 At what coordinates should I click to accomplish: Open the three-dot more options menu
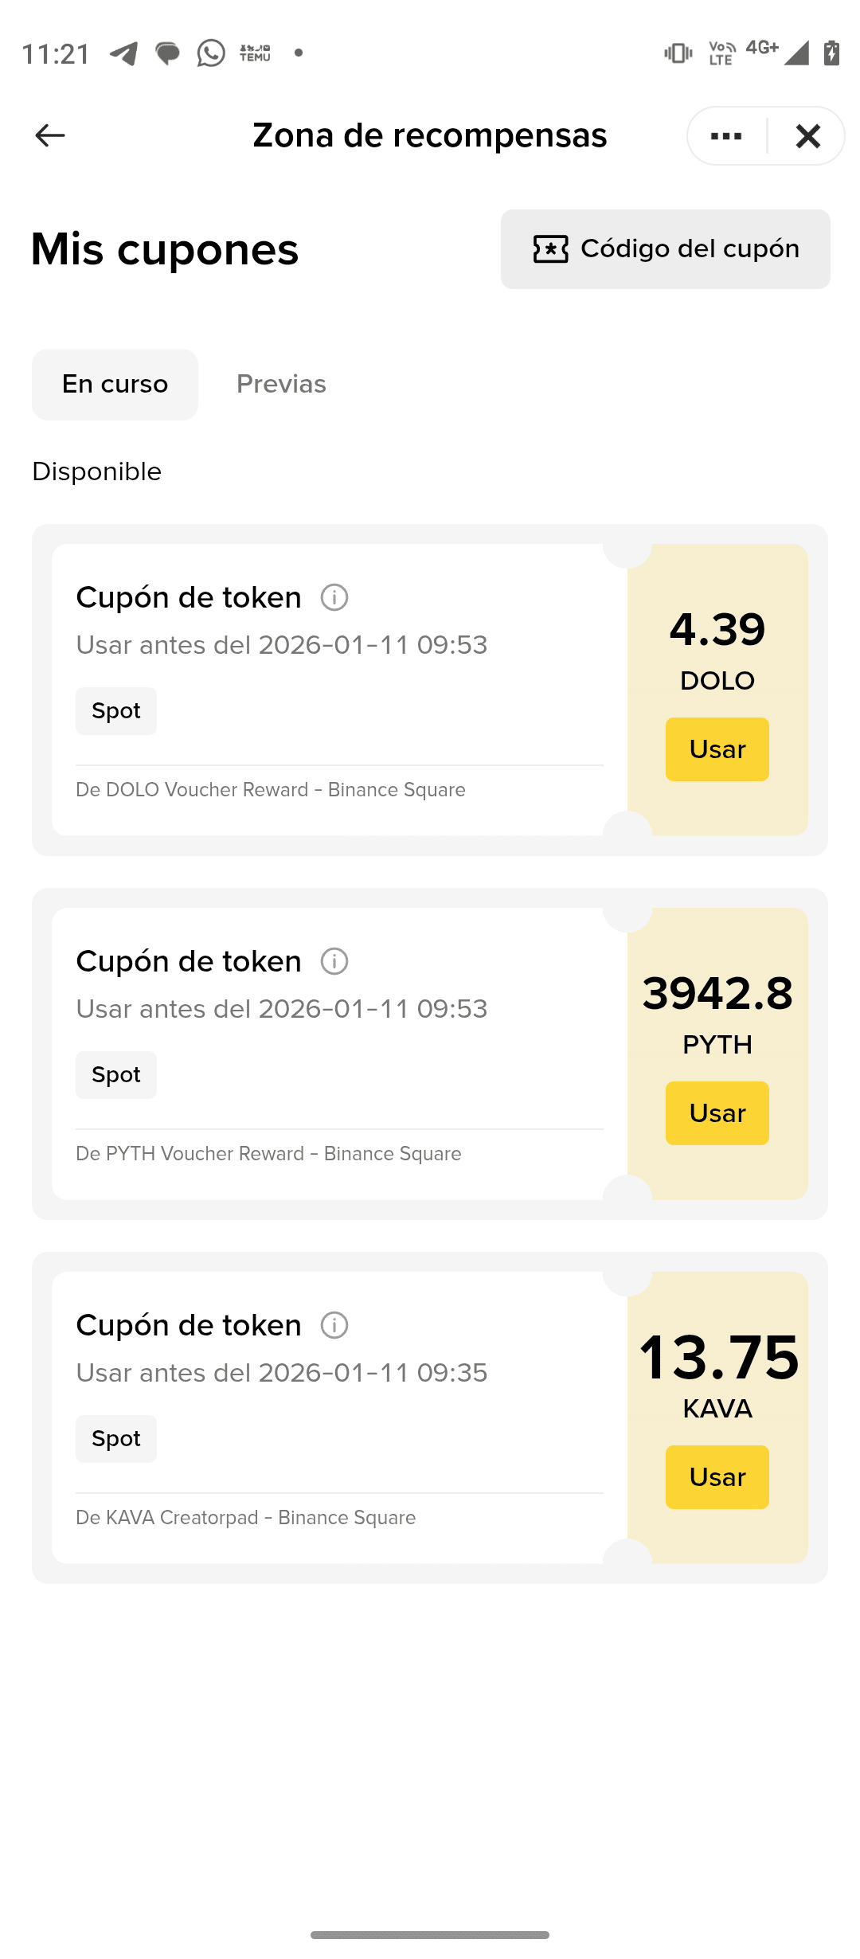point(726,136)
